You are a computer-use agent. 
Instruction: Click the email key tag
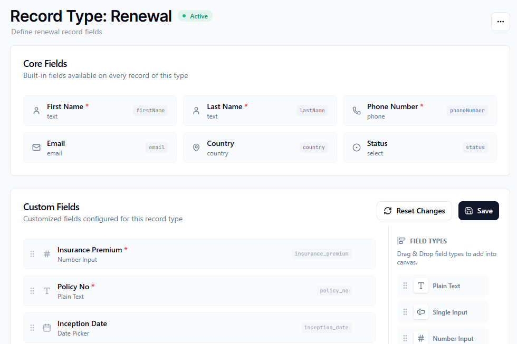coord(157,148)
